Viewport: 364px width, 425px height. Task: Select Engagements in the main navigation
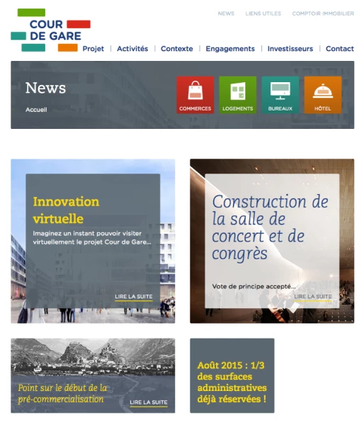pos(230,49)
